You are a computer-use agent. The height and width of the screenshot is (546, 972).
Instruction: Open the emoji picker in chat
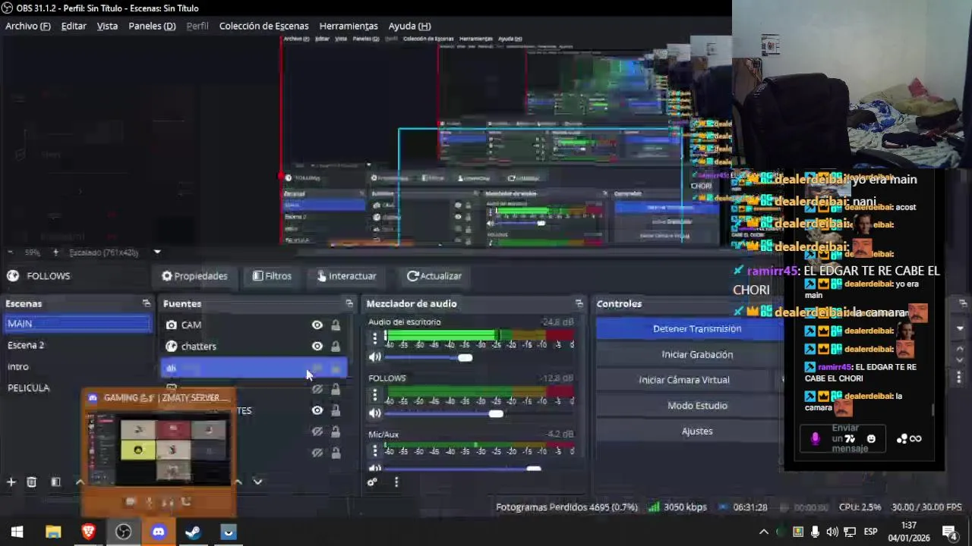(871, 438)
